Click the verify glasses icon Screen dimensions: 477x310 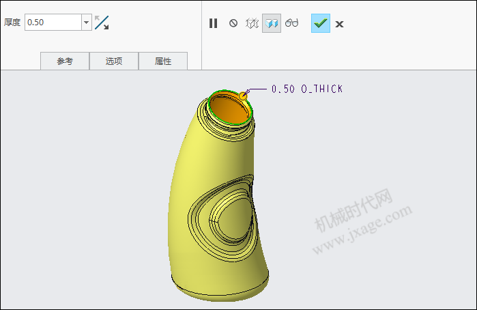coord(292,23)
